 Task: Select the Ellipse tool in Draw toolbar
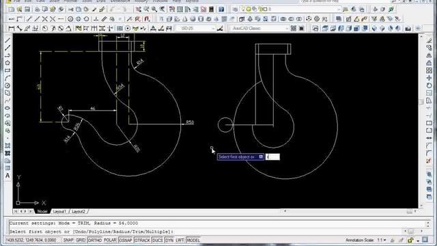tap(8, 108)
